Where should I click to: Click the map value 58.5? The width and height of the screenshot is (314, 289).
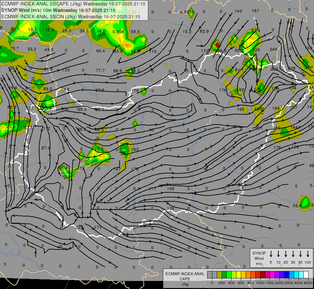pos(135,32)
